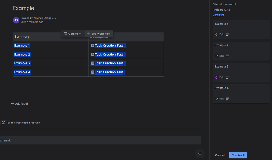The width and height of the screenshot is (272, 160).
Task: Click the Epic lightning icon on Example 2 card
Action: [217, 56]
